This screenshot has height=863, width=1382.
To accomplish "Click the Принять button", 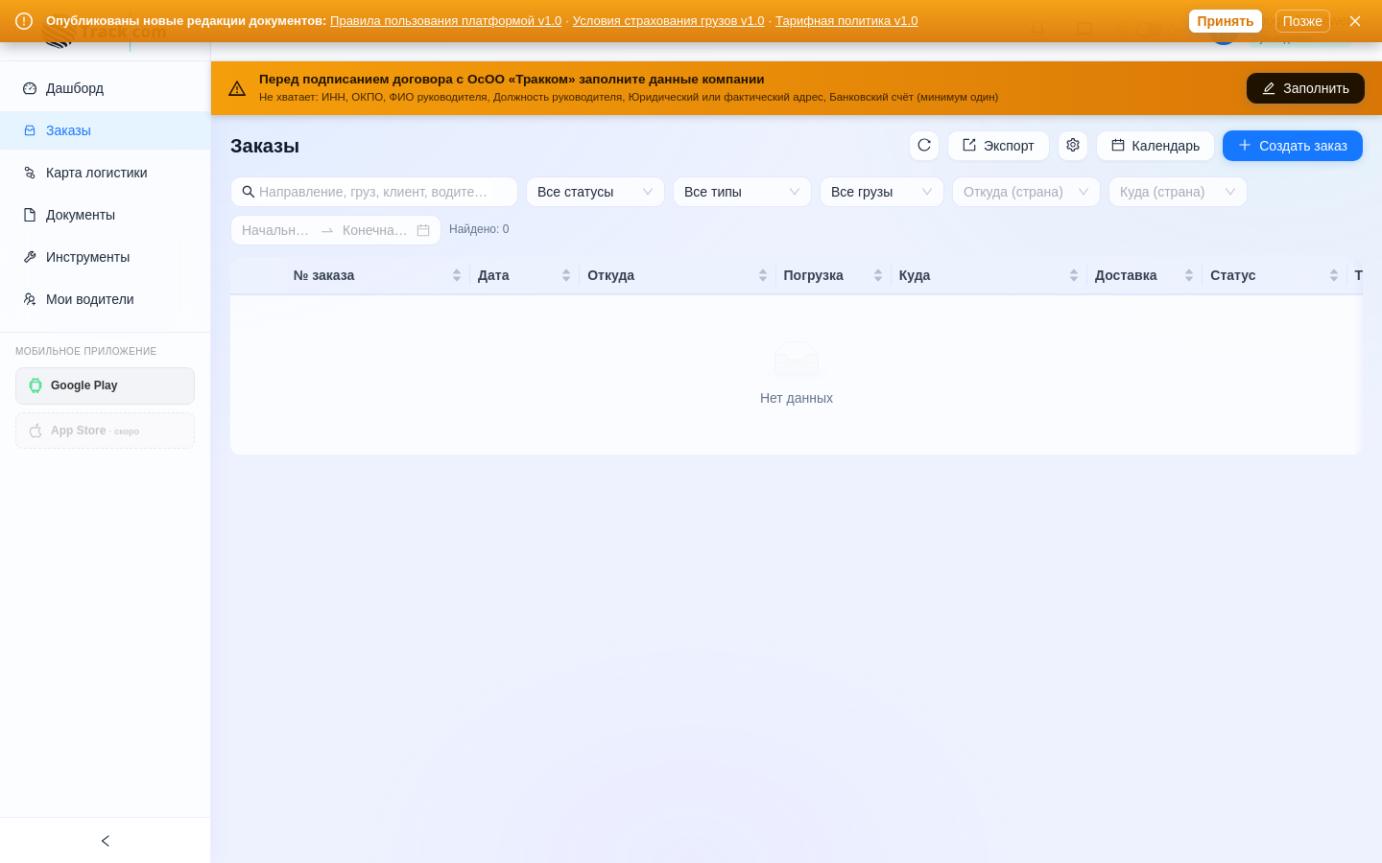I will pos(1226,21).
